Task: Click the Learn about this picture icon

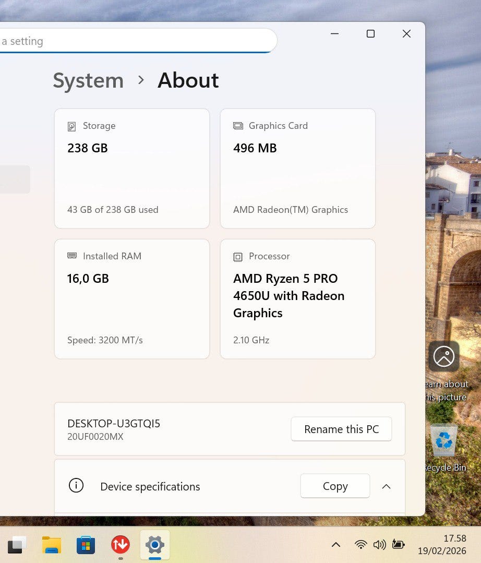Action: pyautogui.click(x=444, y=357)
